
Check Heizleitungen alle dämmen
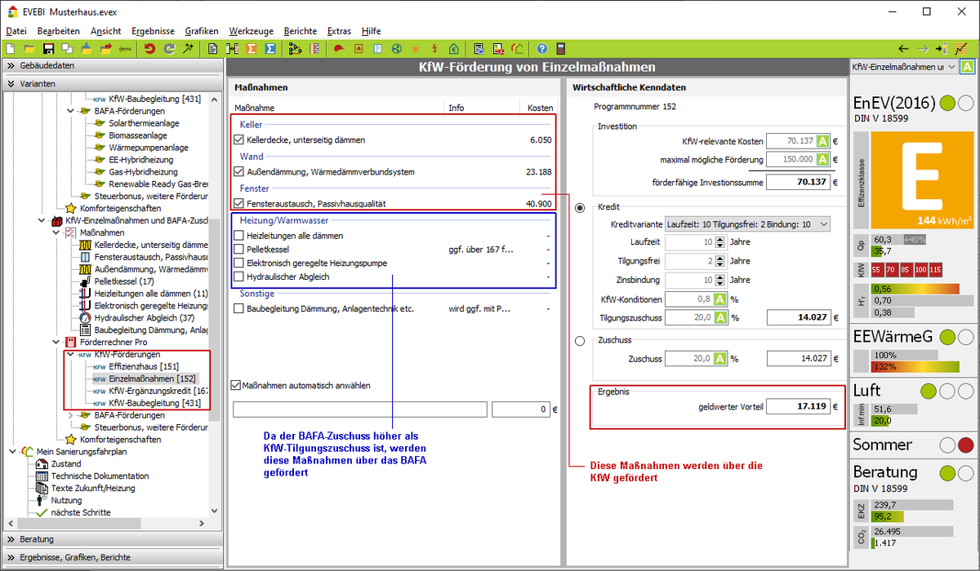click(x=238, y=236)
